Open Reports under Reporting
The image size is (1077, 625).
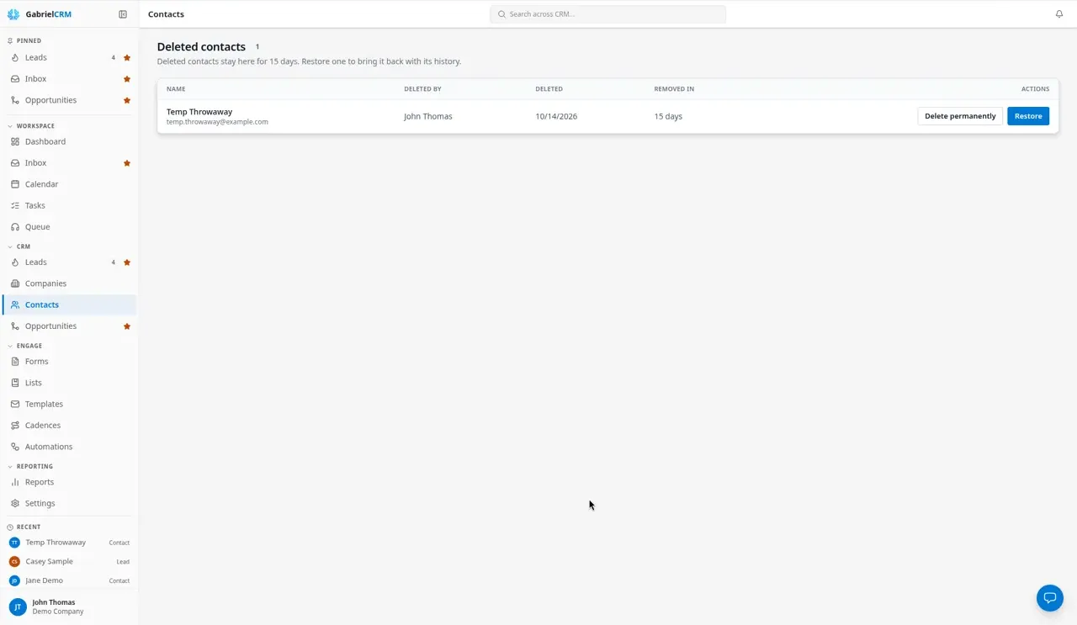pos(69,482)
